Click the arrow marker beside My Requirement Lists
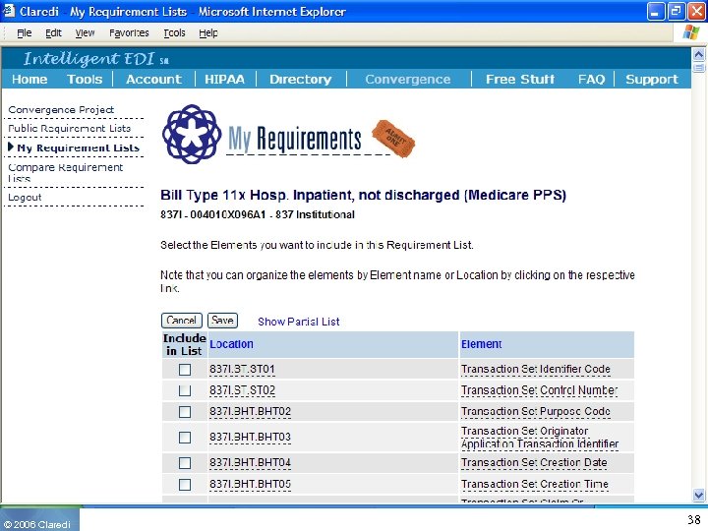Viewport: 708px width, 531px height. point(11,147)
